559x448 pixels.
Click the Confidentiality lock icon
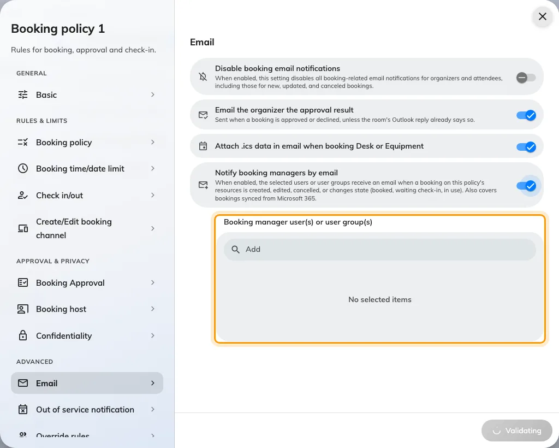point(23,335)
